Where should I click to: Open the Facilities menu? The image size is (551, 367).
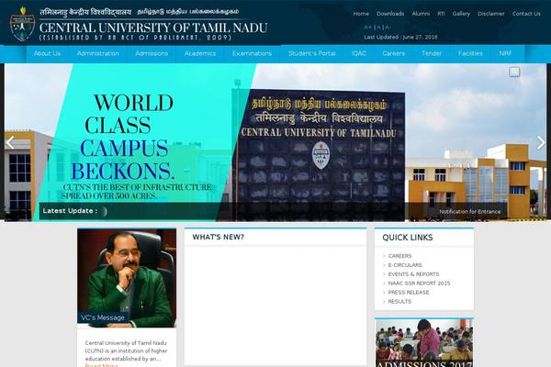pyautogui.click(x=470, y=53)
